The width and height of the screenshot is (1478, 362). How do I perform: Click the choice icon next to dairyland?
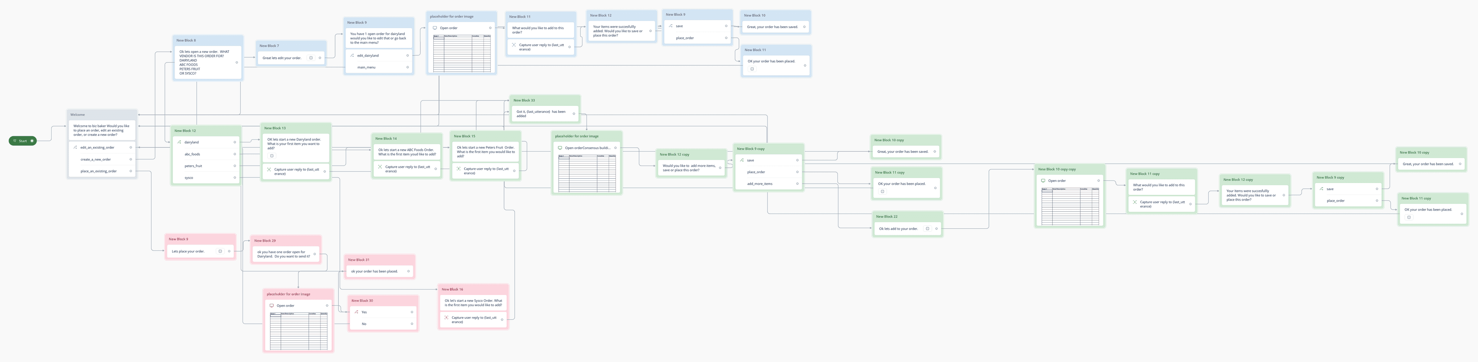(x=180, y=142)
